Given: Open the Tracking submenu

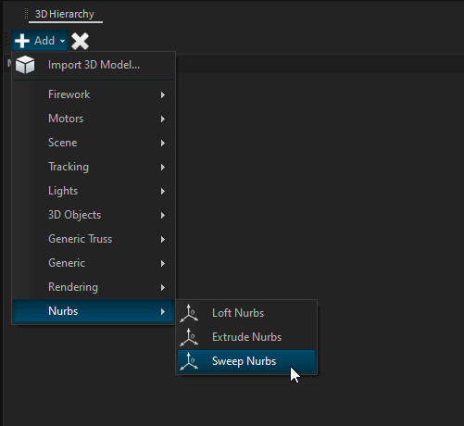Looking at the screenshot, I should [94, 167].
